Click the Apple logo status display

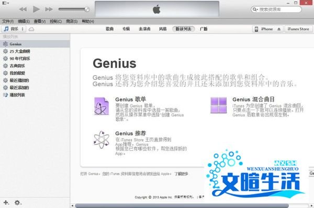tap(157, 9)
